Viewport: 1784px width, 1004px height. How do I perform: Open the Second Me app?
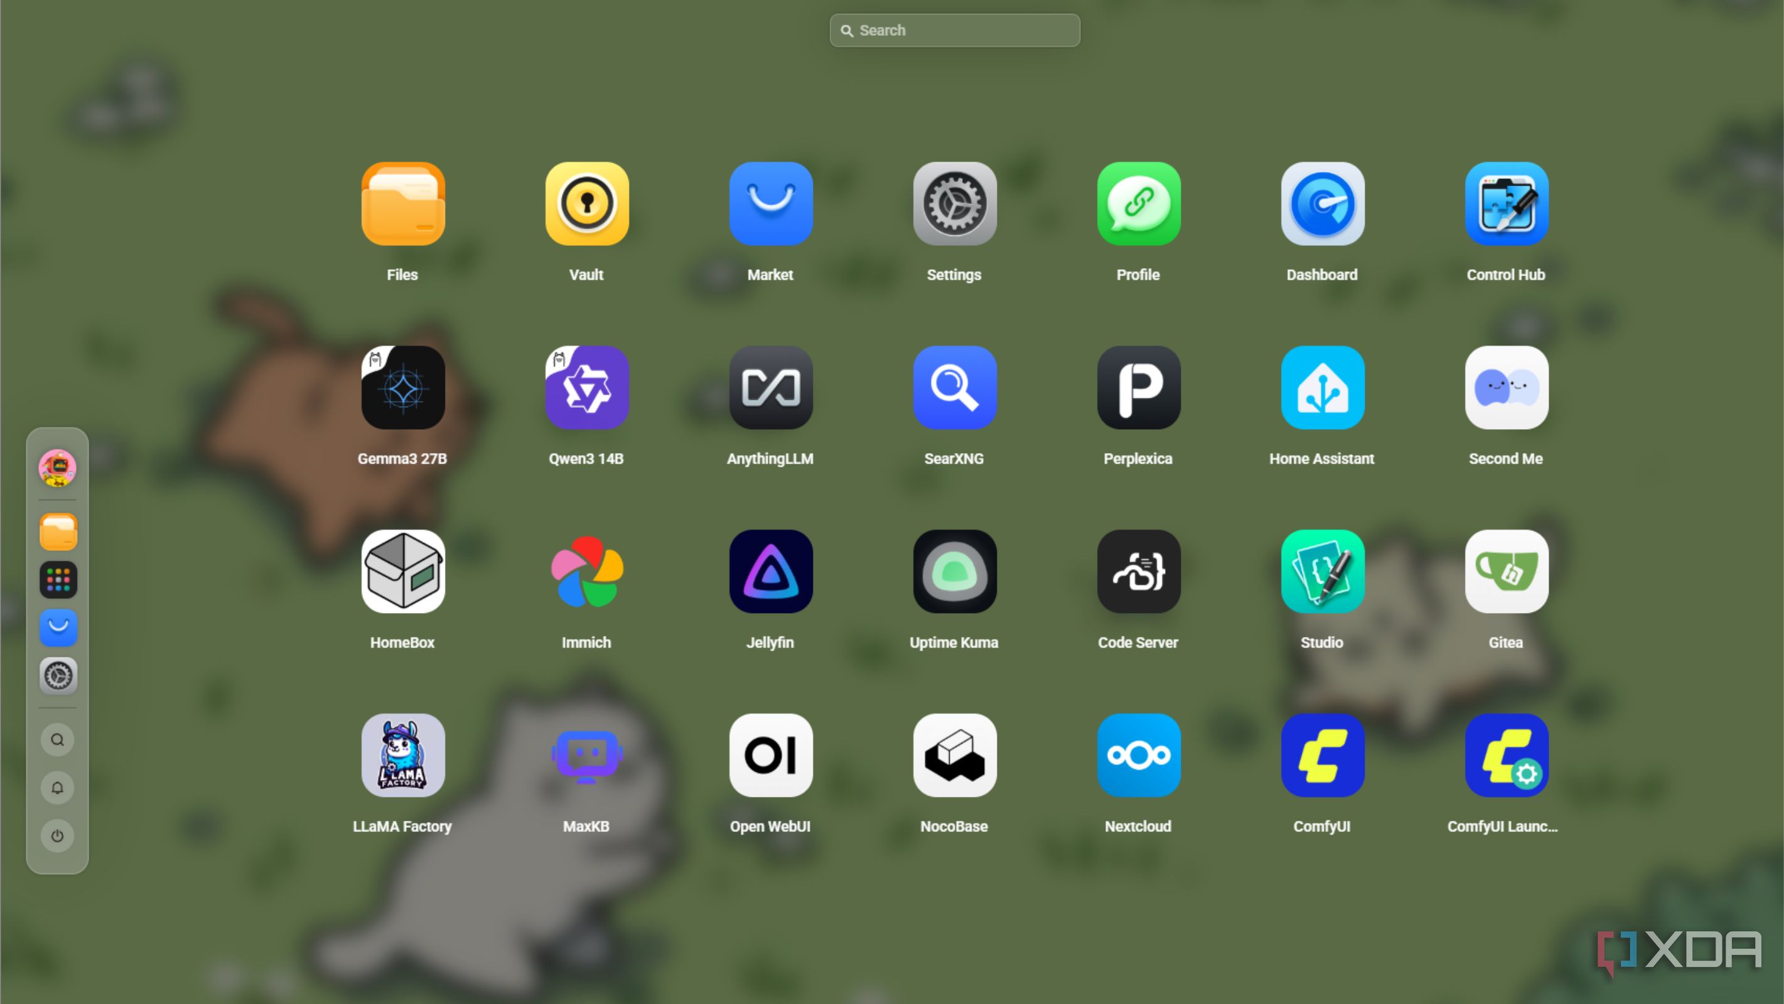pos(1507,388)
